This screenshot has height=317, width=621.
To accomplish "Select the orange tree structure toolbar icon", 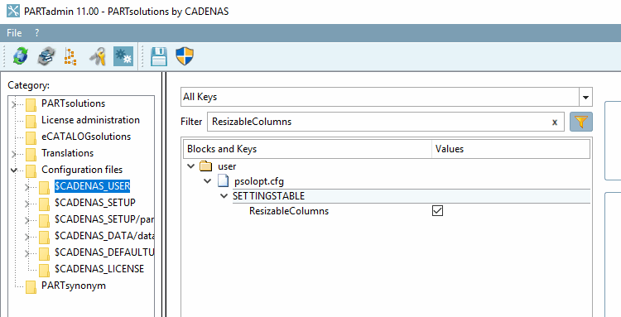I will [70, 56].
